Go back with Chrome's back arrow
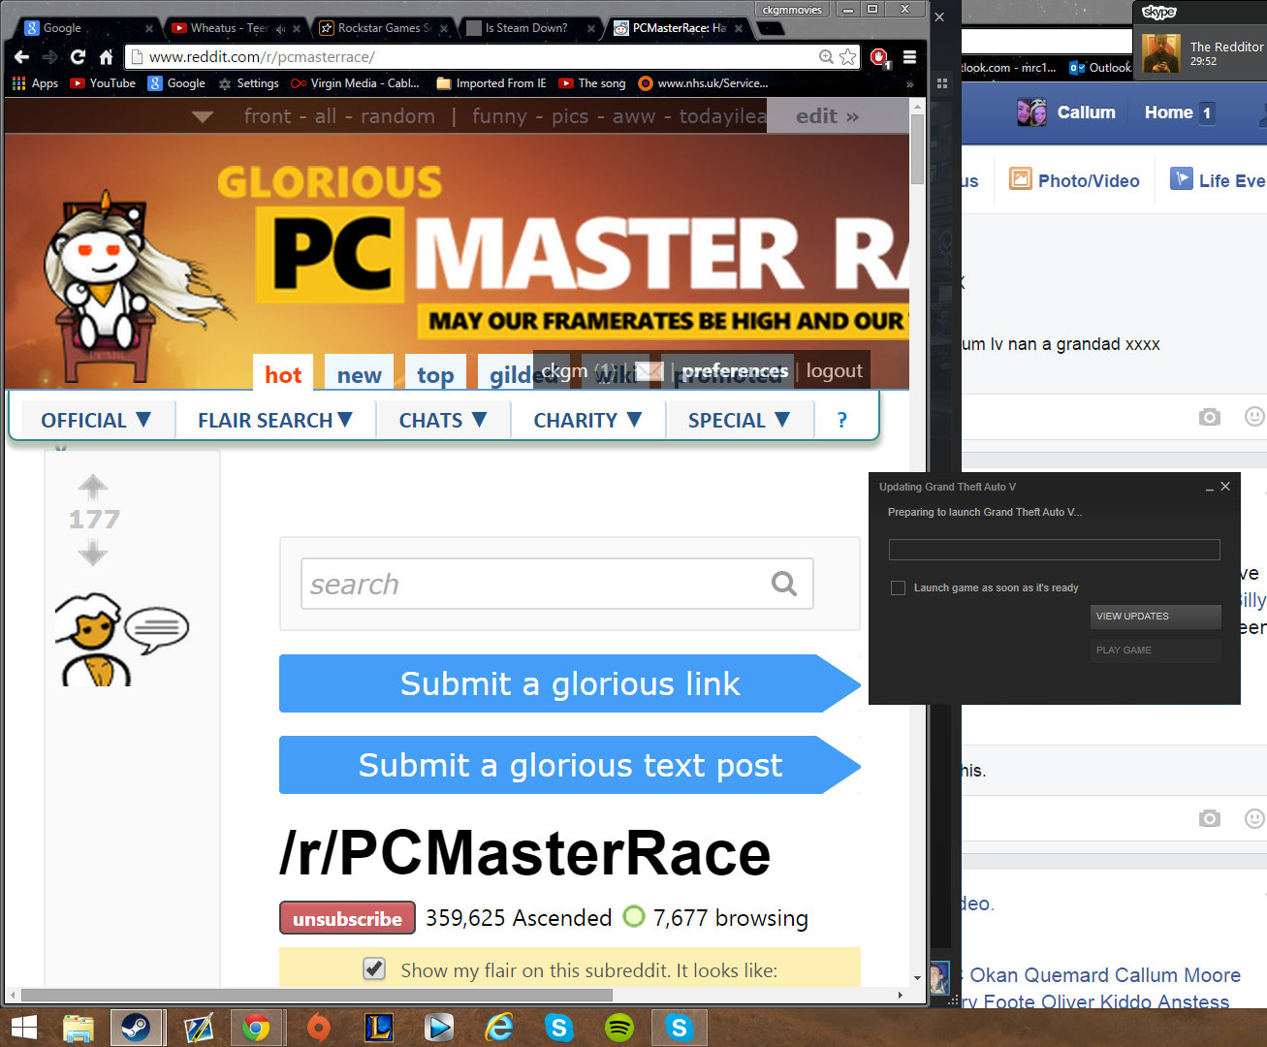This screenshot has width=1267, height=1047. click(x=21, y=57)
